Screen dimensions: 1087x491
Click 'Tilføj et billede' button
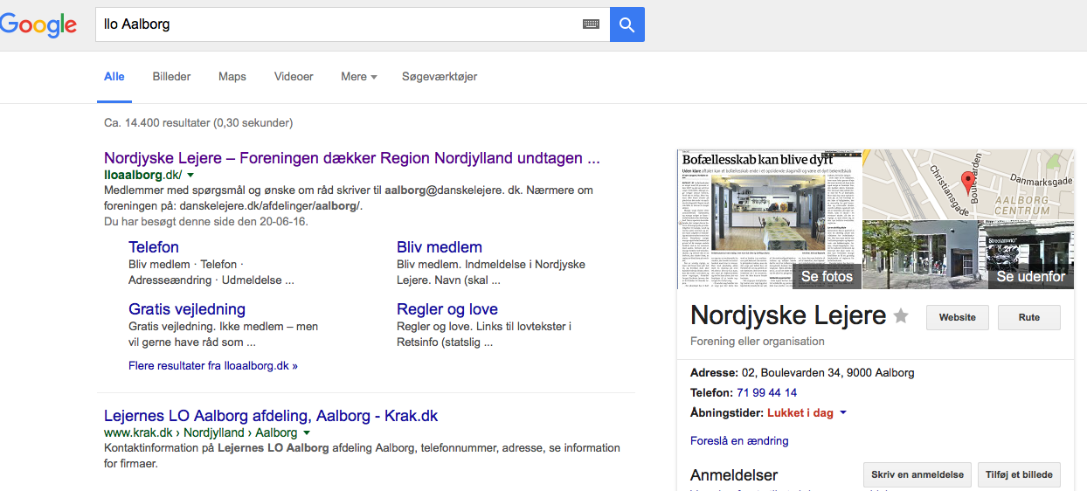click(x=1019, y=475)
